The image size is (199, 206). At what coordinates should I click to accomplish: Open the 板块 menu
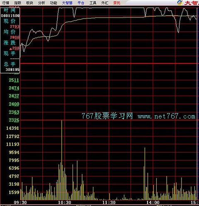pos(29,3)
